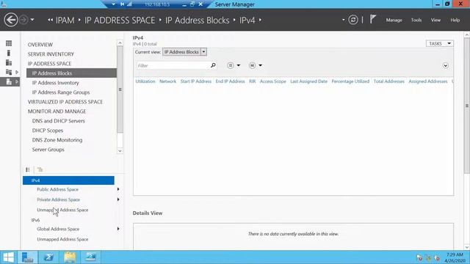Open SERVER INVENTORY in the navigation
470x264 pixels.
[x=51, y=54]
